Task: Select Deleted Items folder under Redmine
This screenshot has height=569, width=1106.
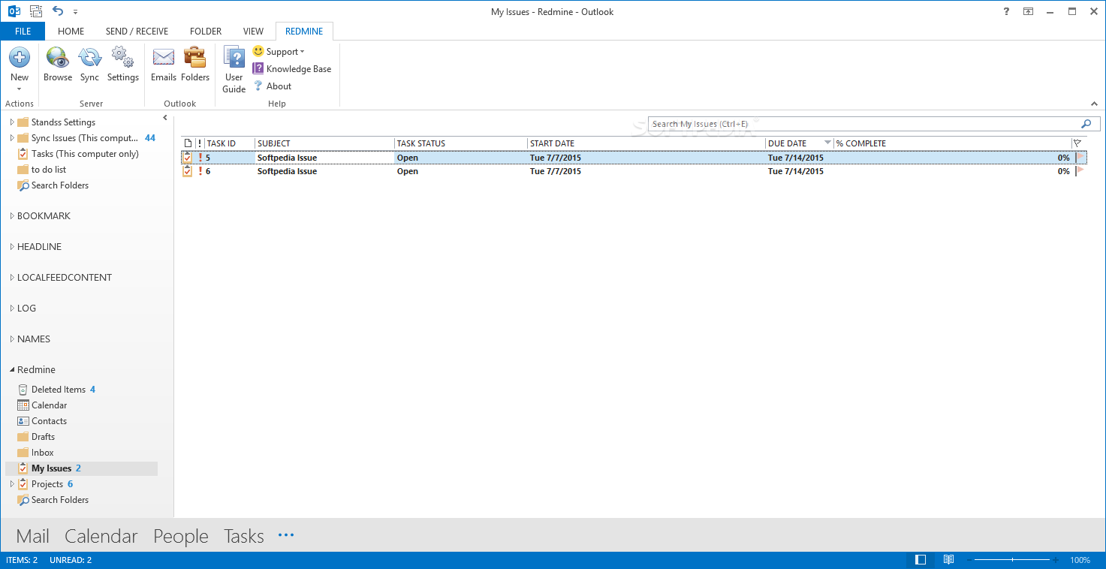Action: (x=59, y=390)
